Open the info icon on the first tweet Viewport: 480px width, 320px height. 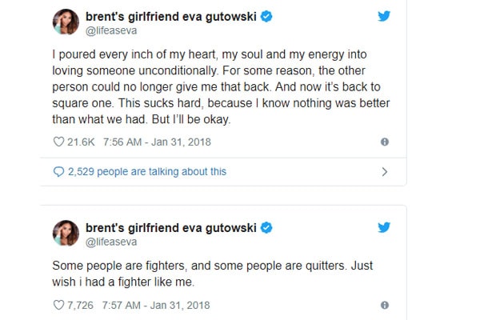[385, 142]
